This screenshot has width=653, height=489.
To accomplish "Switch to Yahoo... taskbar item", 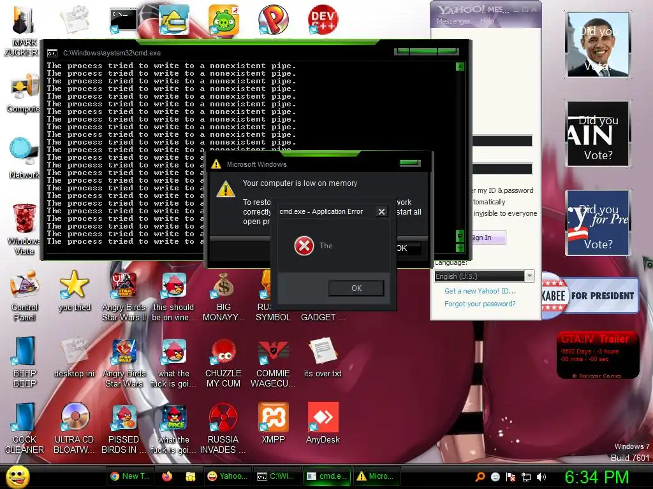I will [227, 476].
